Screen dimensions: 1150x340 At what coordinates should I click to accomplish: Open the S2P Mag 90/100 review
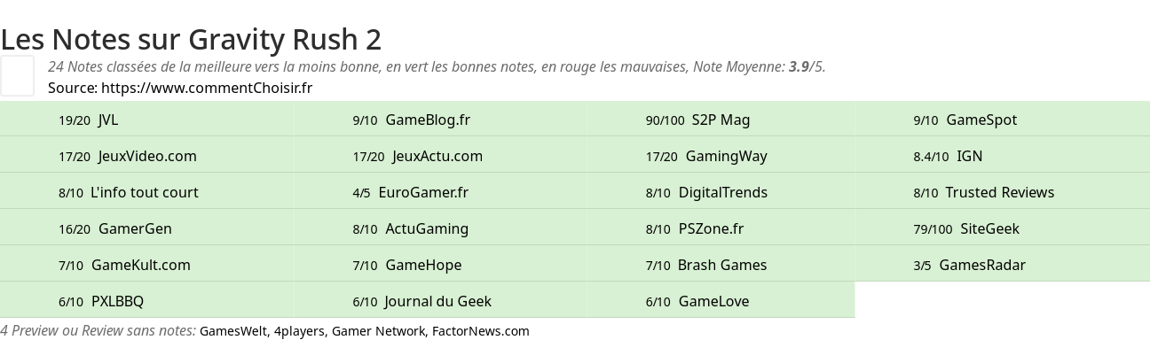(733, 120)
